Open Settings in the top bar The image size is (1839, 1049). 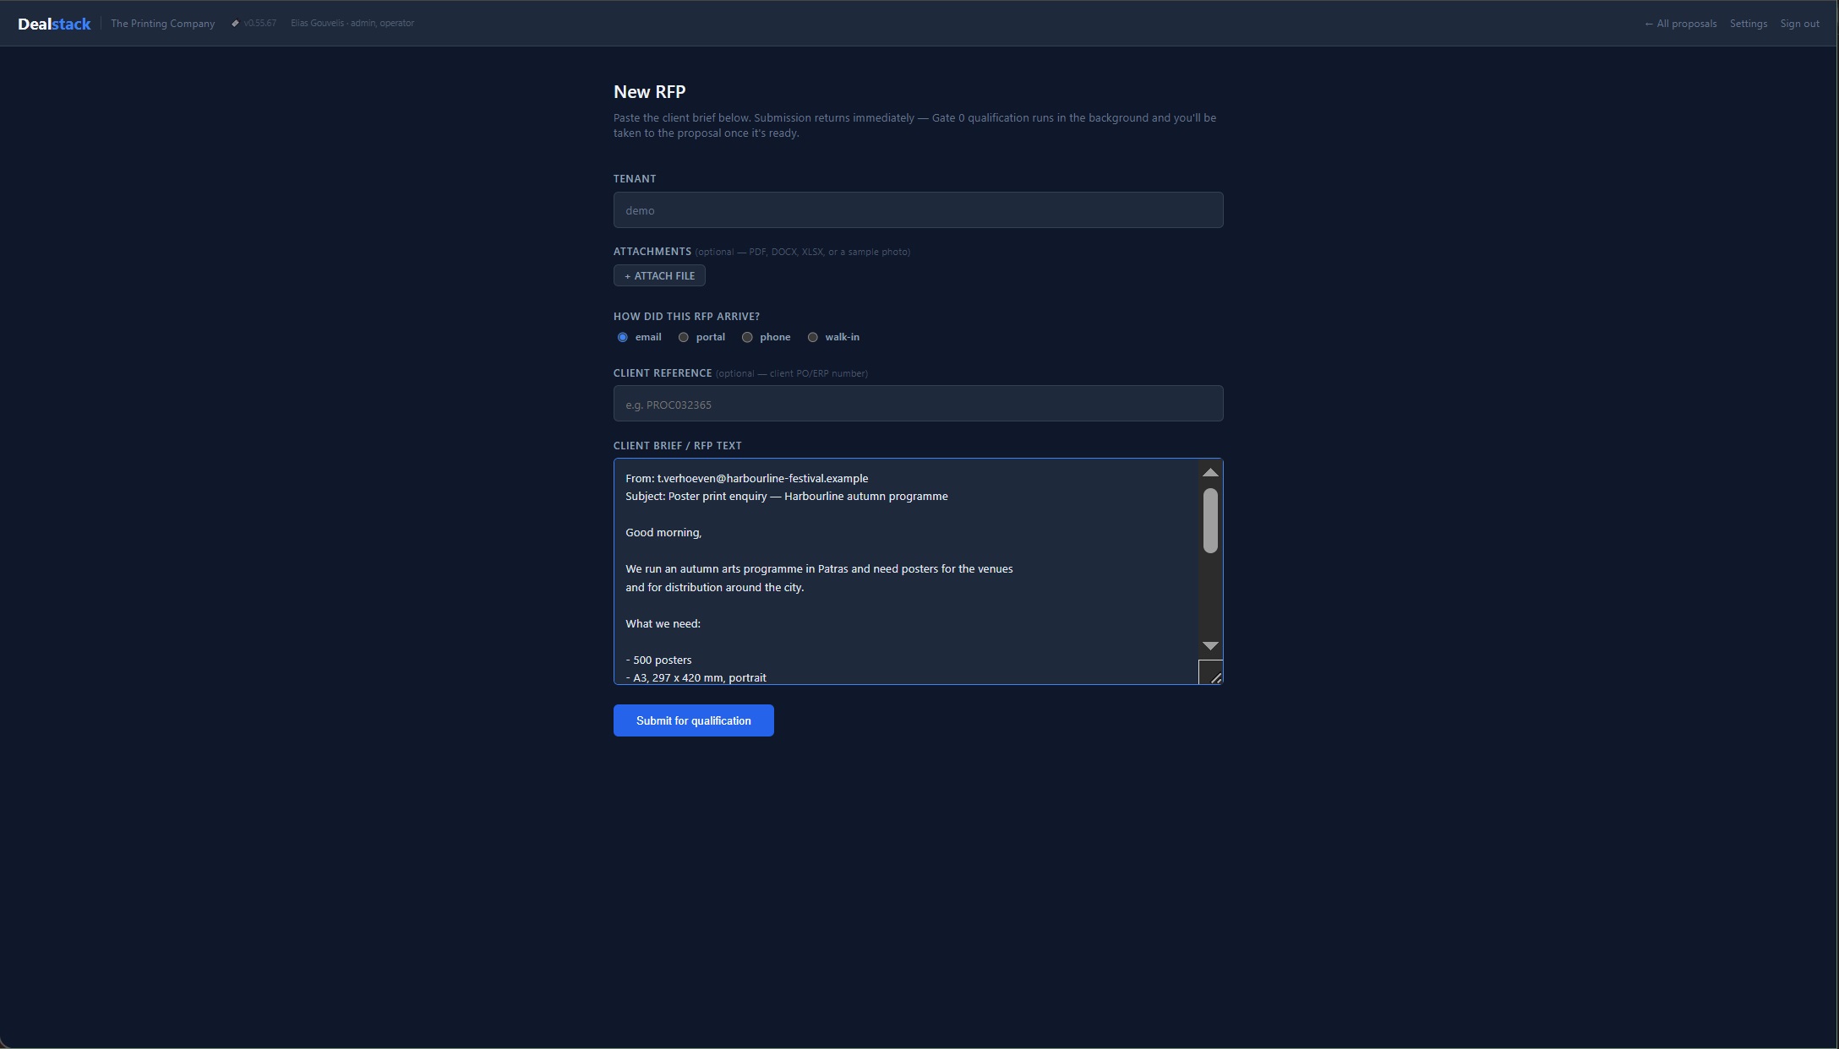[1748, 24]
